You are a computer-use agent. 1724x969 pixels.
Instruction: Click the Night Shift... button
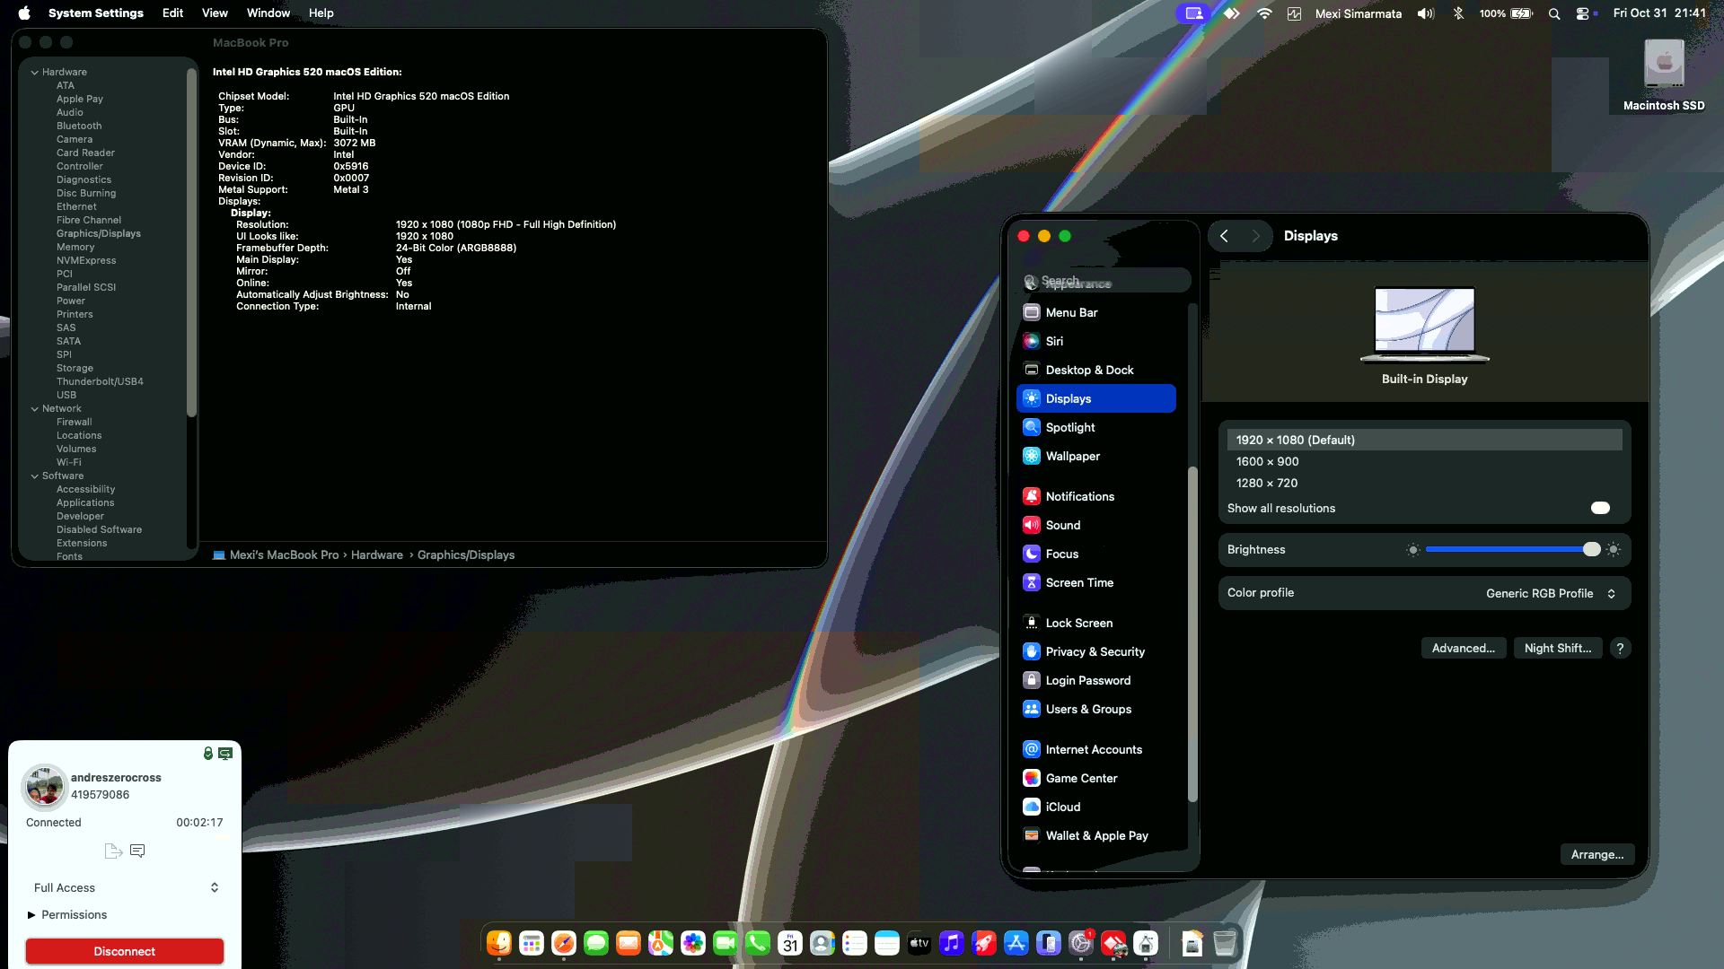pyautogui.click(x=1558, y=648)
